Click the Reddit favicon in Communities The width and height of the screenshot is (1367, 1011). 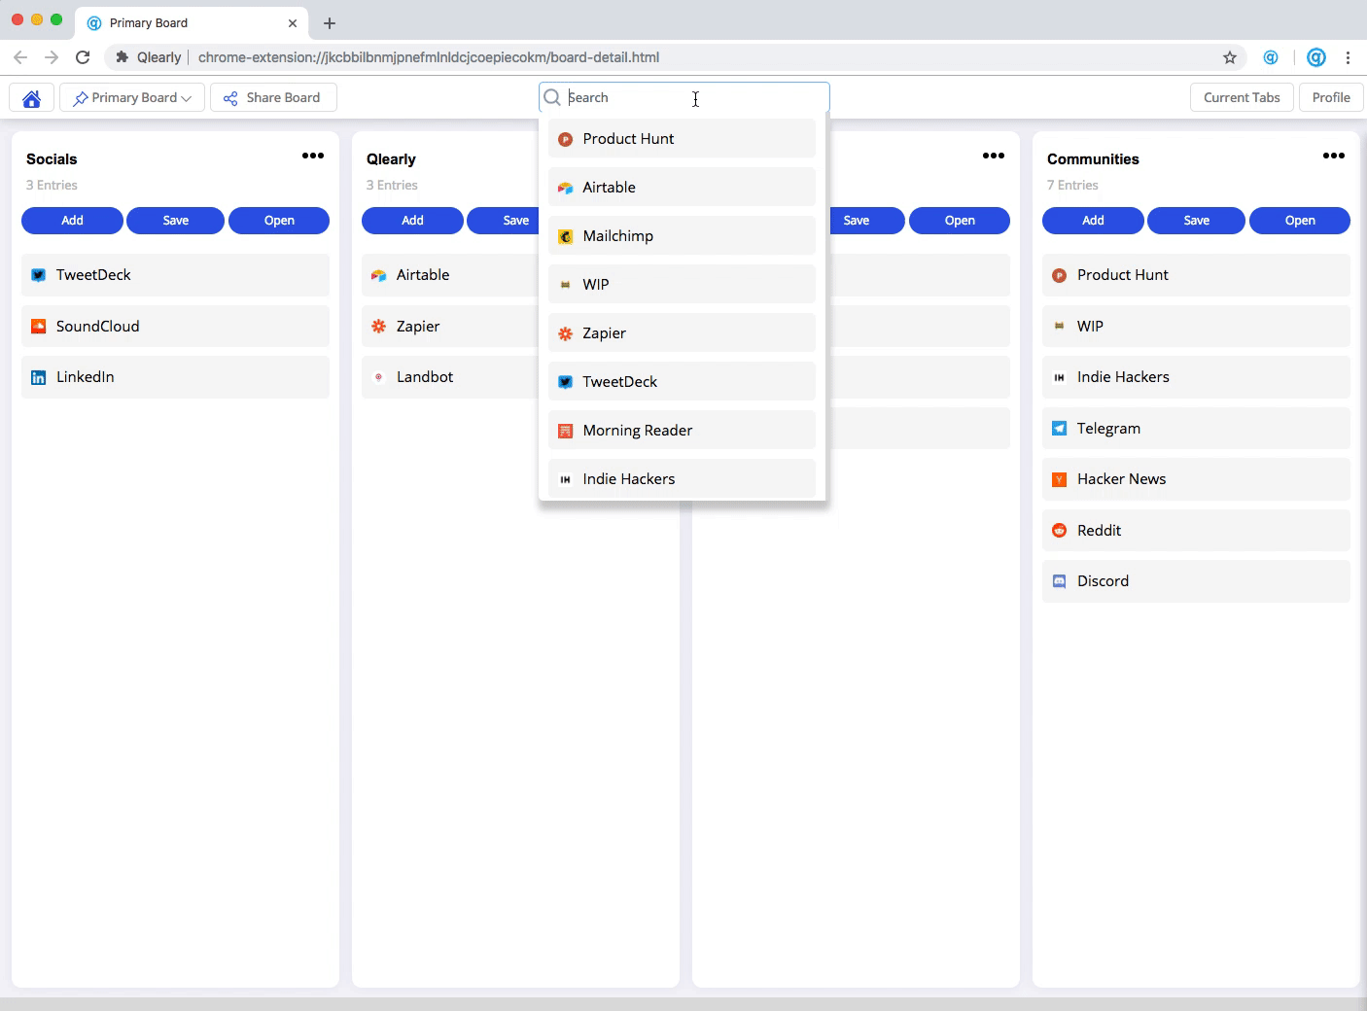[x=1060, y=531]
